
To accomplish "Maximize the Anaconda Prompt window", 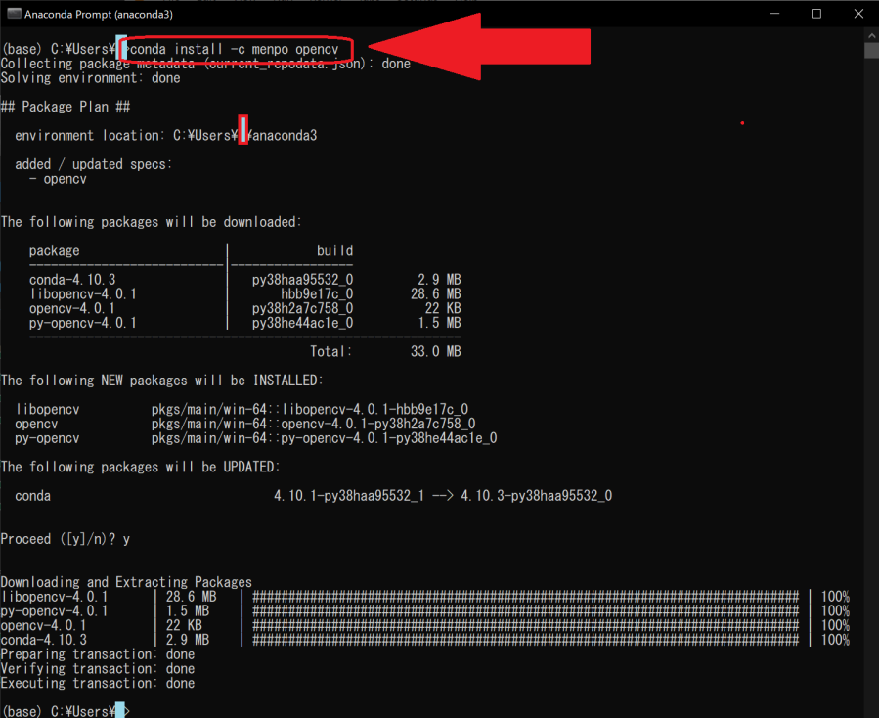I will pos(815,14).
